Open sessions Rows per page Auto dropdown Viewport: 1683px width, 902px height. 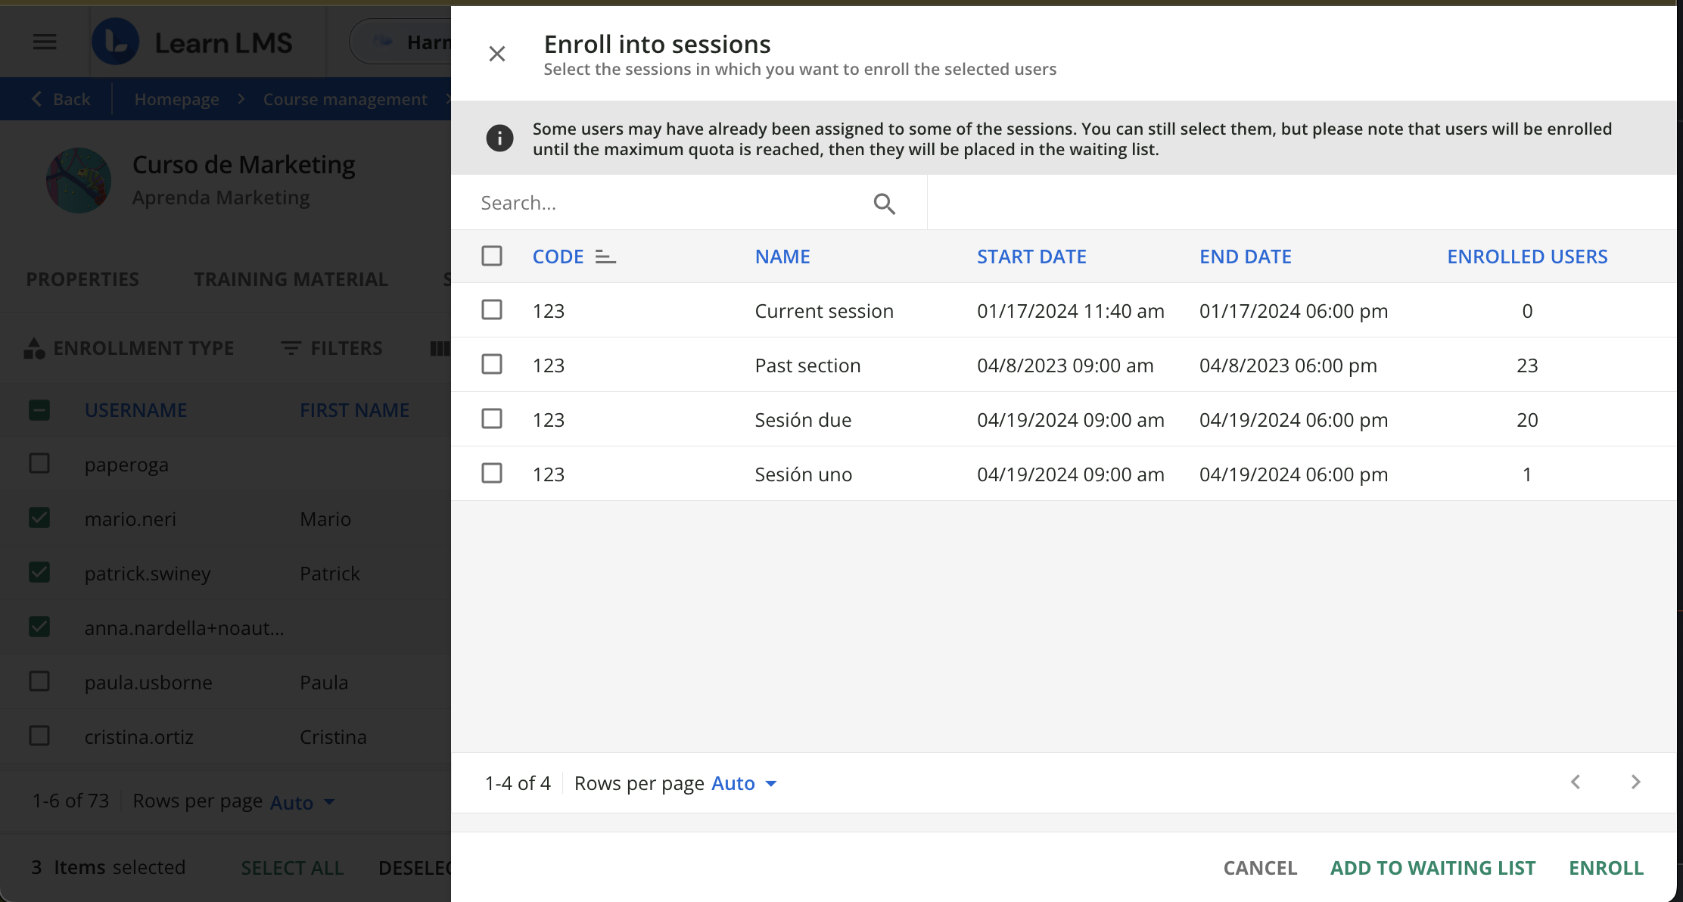[x=745, y=783]
